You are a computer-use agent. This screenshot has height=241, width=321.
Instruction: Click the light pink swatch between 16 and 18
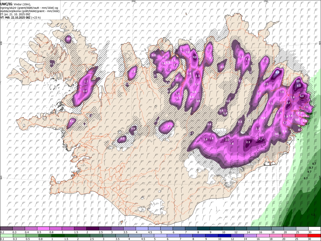(x=263, y=236)
